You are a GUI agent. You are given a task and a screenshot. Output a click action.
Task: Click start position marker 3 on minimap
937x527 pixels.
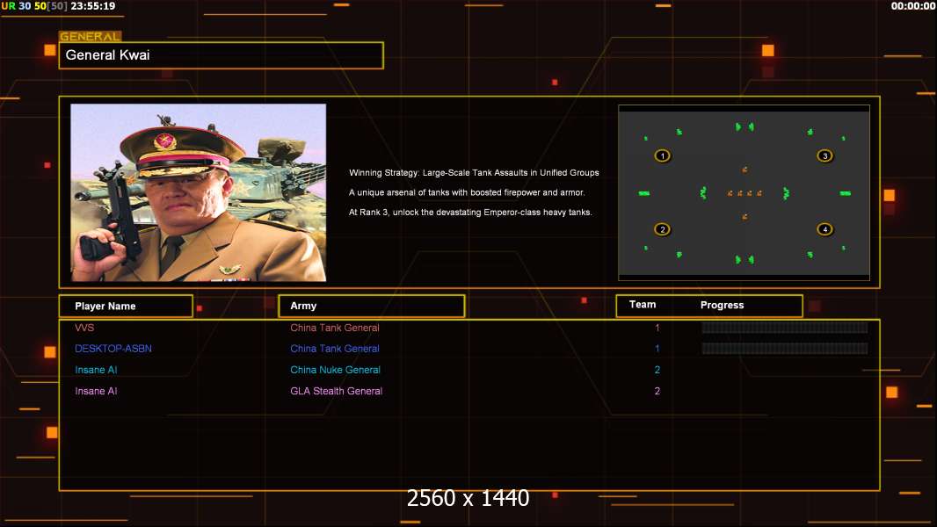[824, 155]
